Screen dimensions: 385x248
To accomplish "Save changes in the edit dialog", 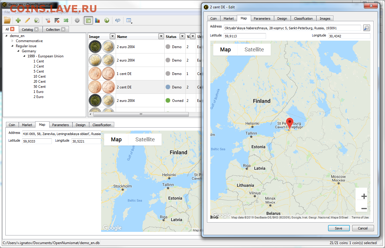I will tap(338, 228).
